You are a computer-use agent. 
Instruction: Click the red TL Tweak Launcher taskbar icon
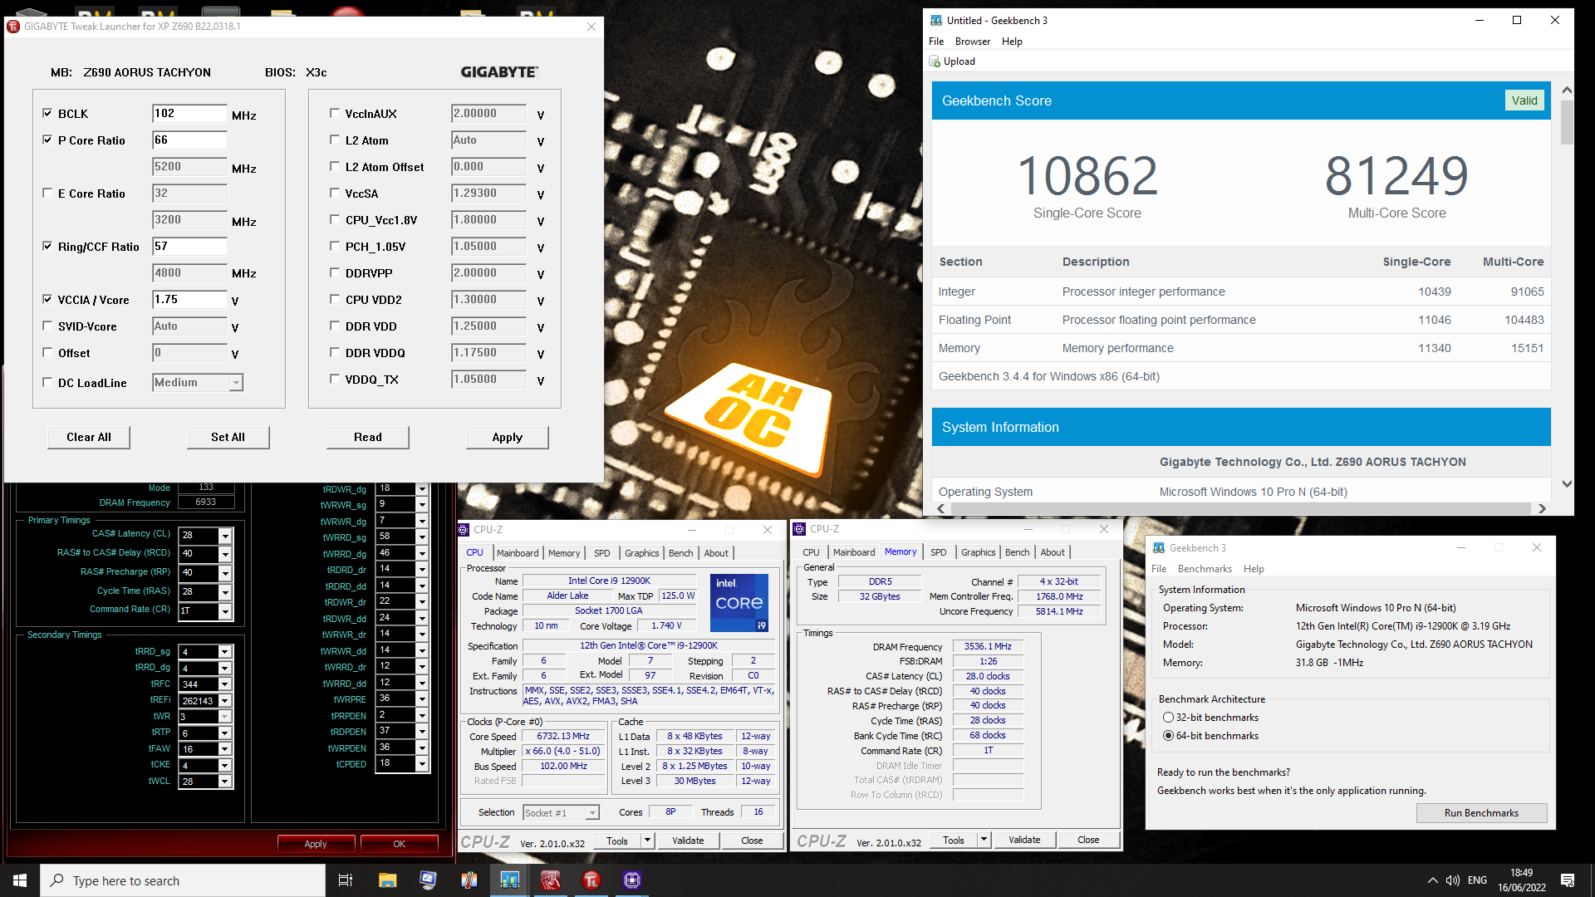(591, 880)
